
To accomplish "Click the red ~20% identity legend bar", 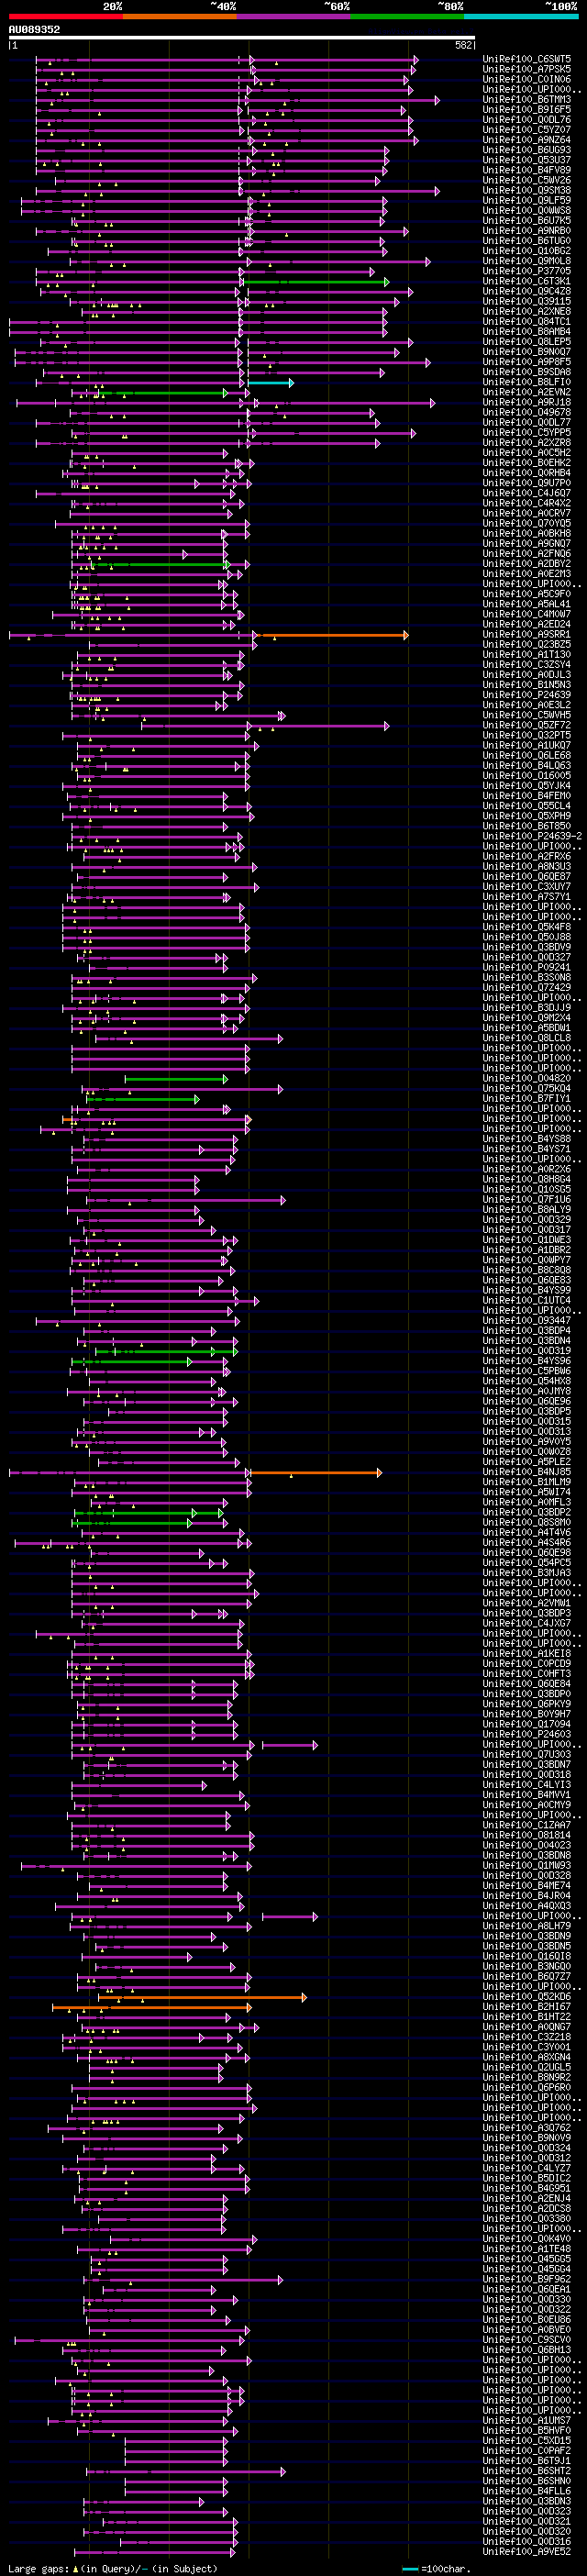I will tap(66, 17).
